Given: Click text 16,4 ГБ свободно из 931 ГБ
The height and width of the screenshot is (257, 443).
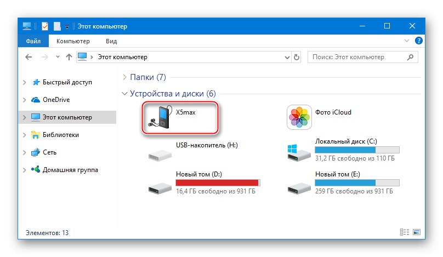Looking at the screenshot, I should click(x=215, y=191).
